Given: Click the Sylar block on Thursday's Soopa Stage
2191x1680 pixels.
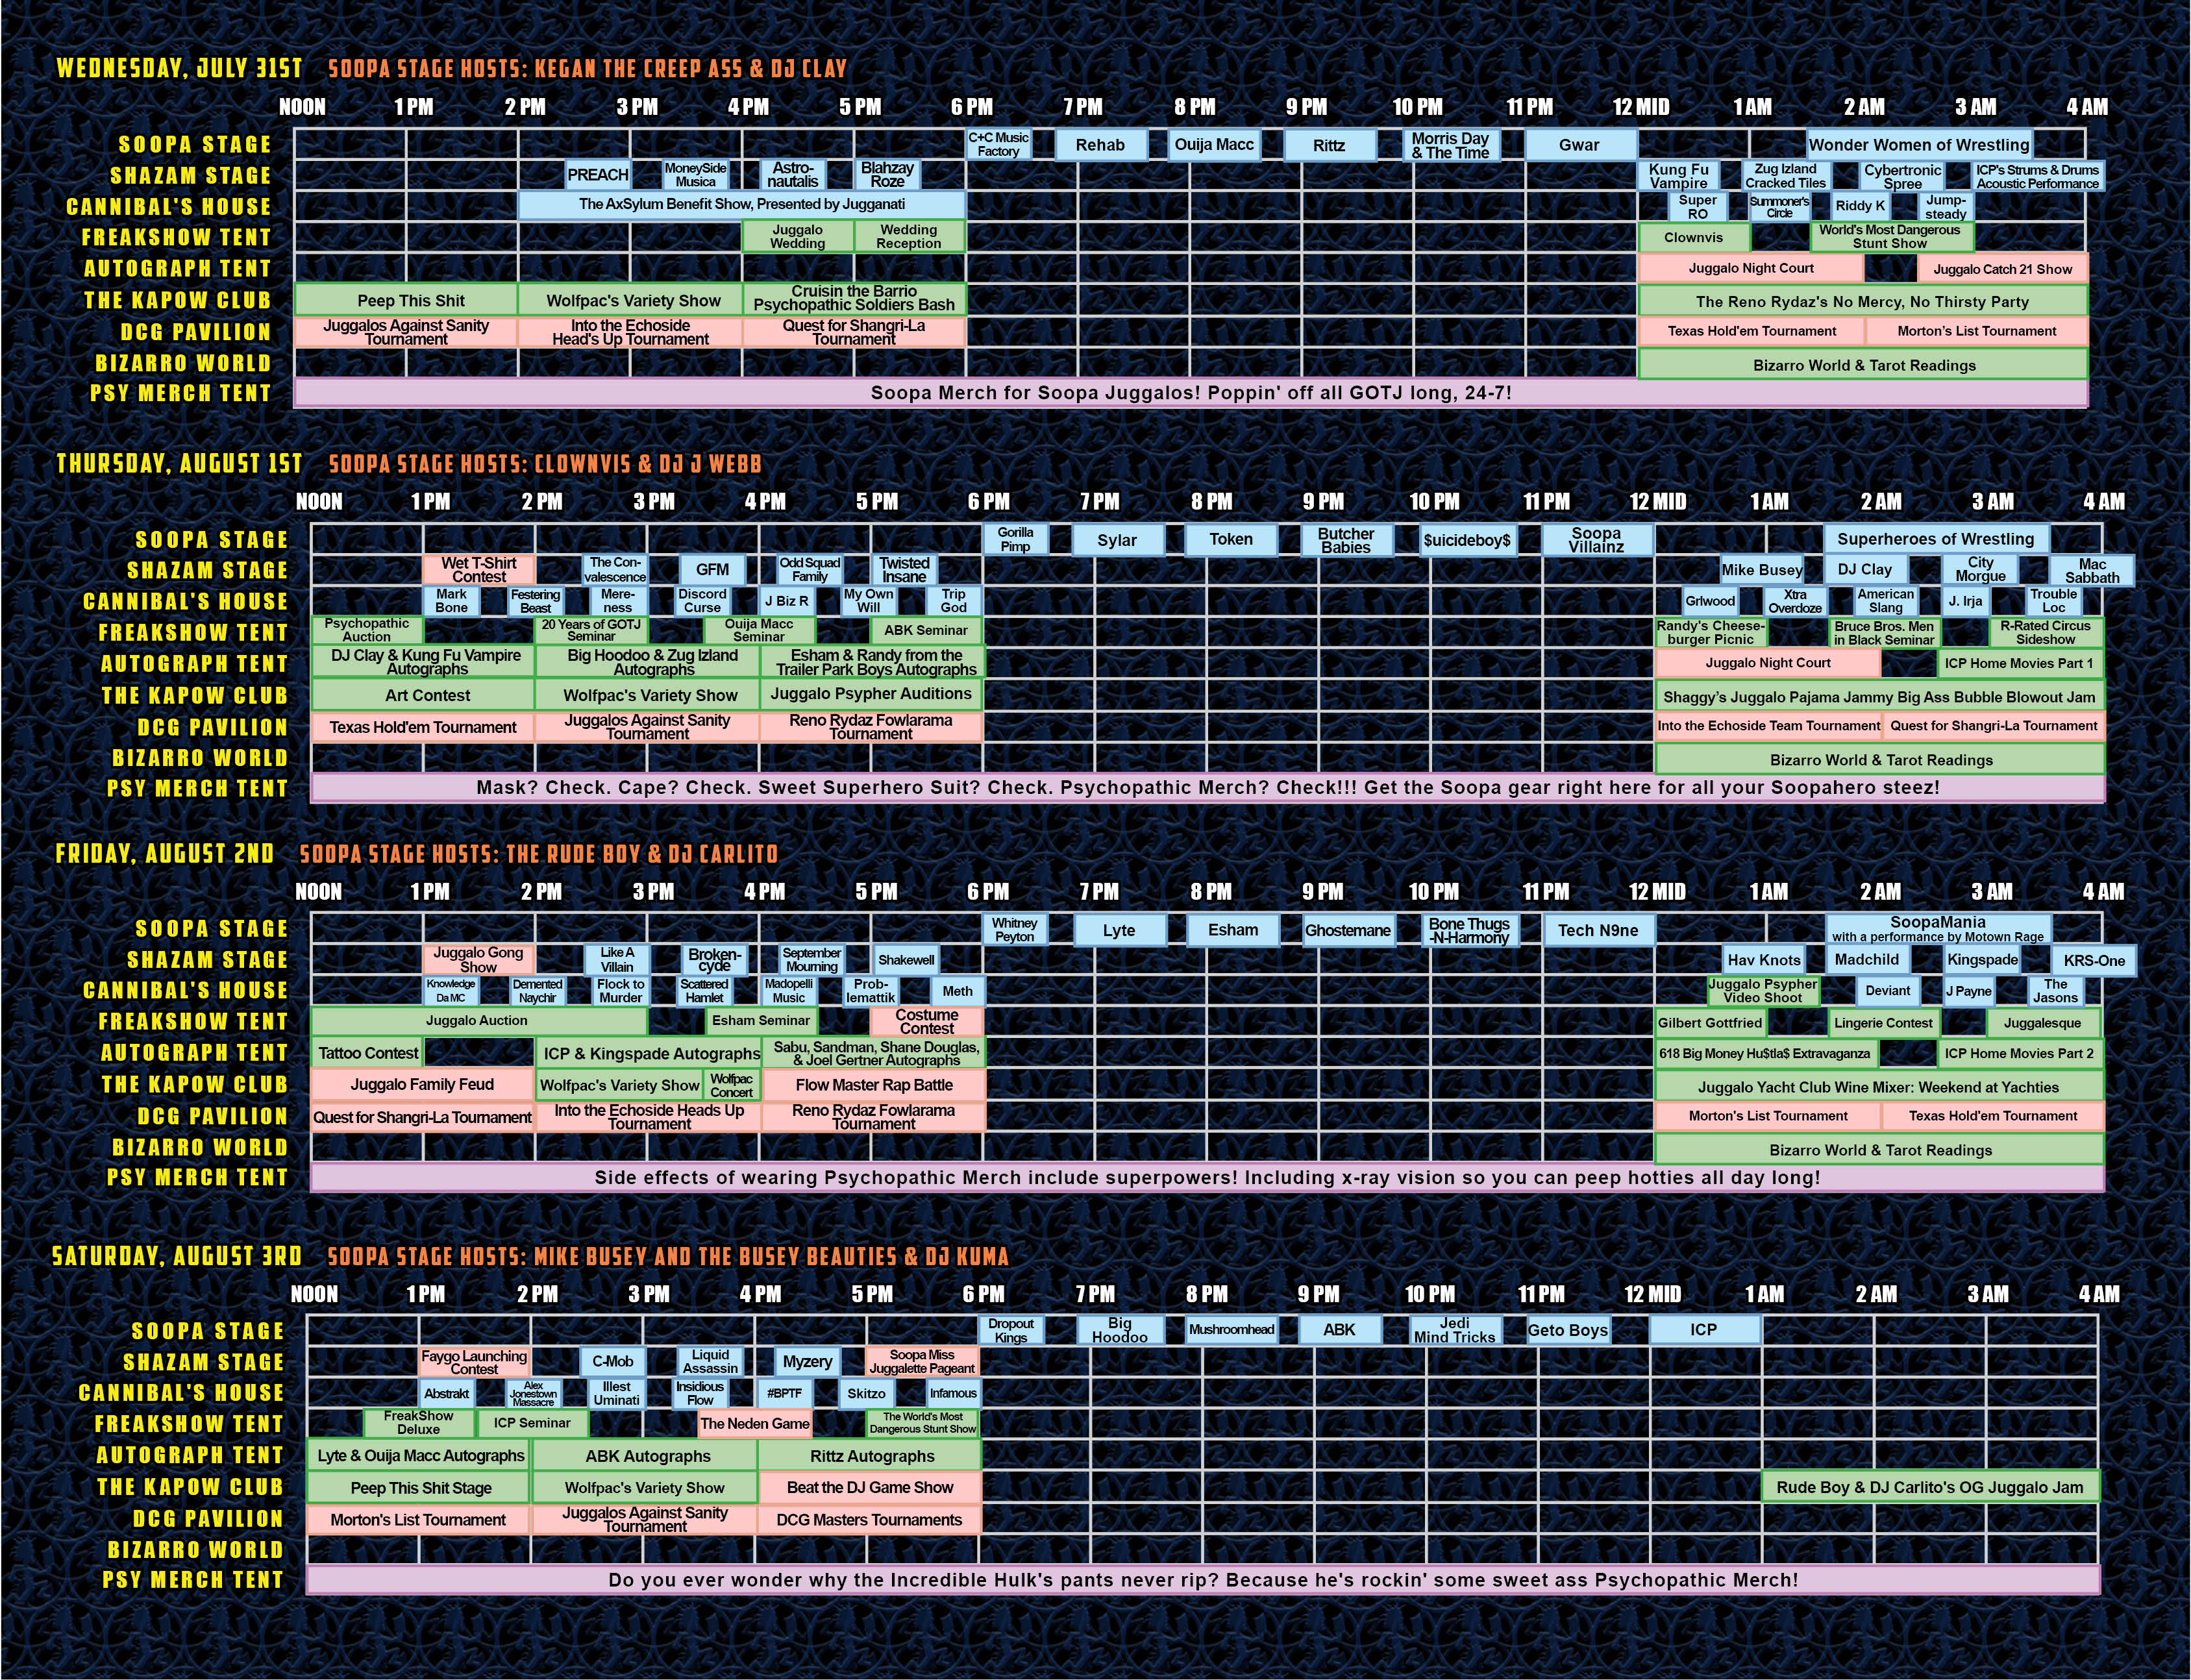Looking at the screenshot, I should tap(1117, 540).
